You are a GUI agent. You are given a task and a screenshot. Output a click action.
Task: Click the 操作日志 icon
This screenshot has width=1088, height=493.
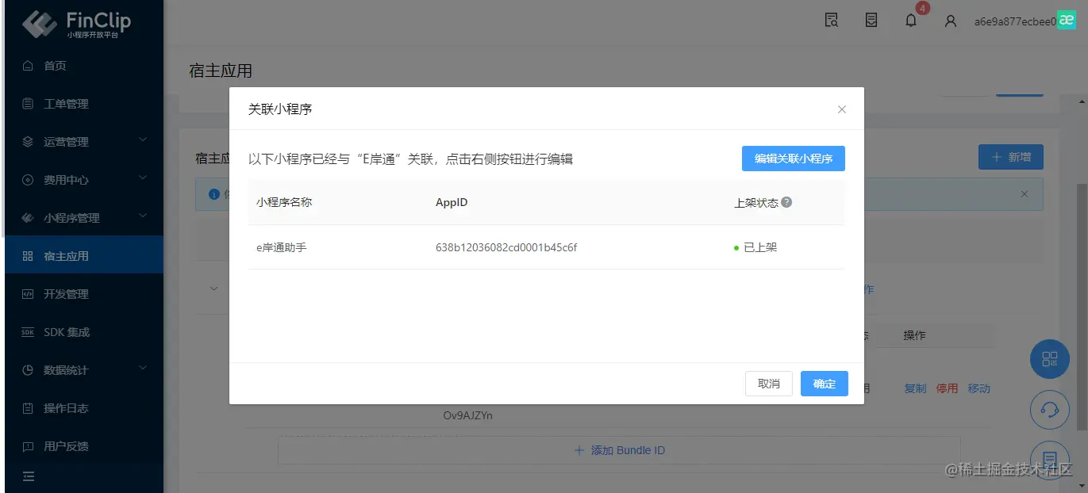tap(28, 408)
